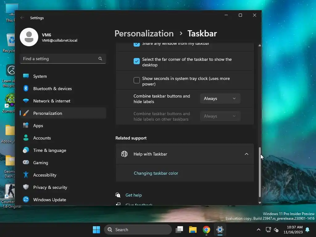Select the Zuma desktop shortcut icon

pyautogui.click(x=9, y=103)
